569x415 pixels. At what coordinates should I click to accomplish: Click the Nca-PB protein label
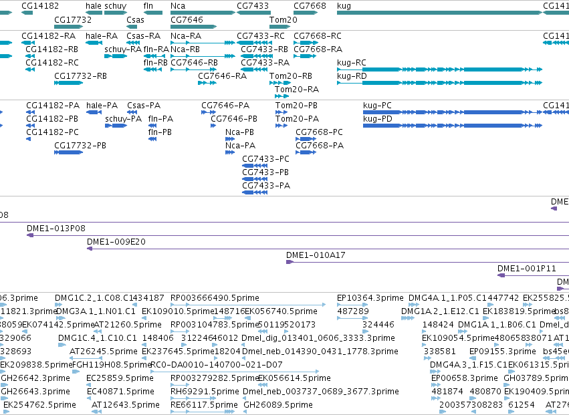click(239, 132)
